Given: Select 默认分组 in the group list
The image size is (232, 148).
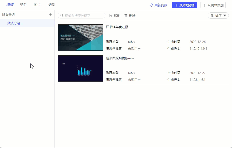Looking at the screenshot, I should (x=27, y=23).
